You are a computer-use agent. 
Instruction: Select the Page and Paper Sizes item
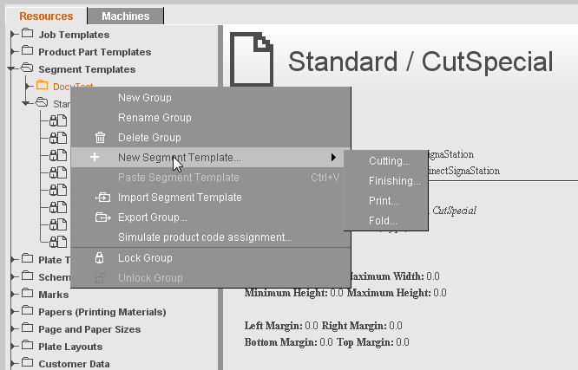(x=89, y=329)
